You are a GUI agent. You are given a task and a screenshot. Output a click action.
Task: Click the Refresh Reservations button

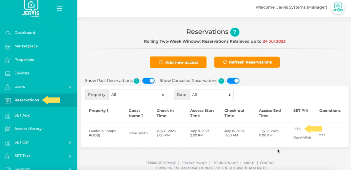(x=247, y=62)
